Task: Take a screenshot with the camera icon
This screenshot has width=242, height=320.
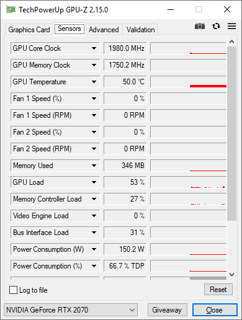Action: pyautogui.click(x=200, y=26)
